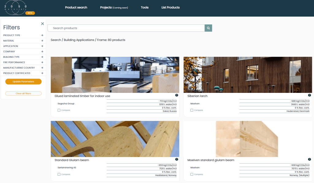Focus the Search products input field
This screenshot has height=183, width=314.
pyautogui.click(x=126, y=28)
